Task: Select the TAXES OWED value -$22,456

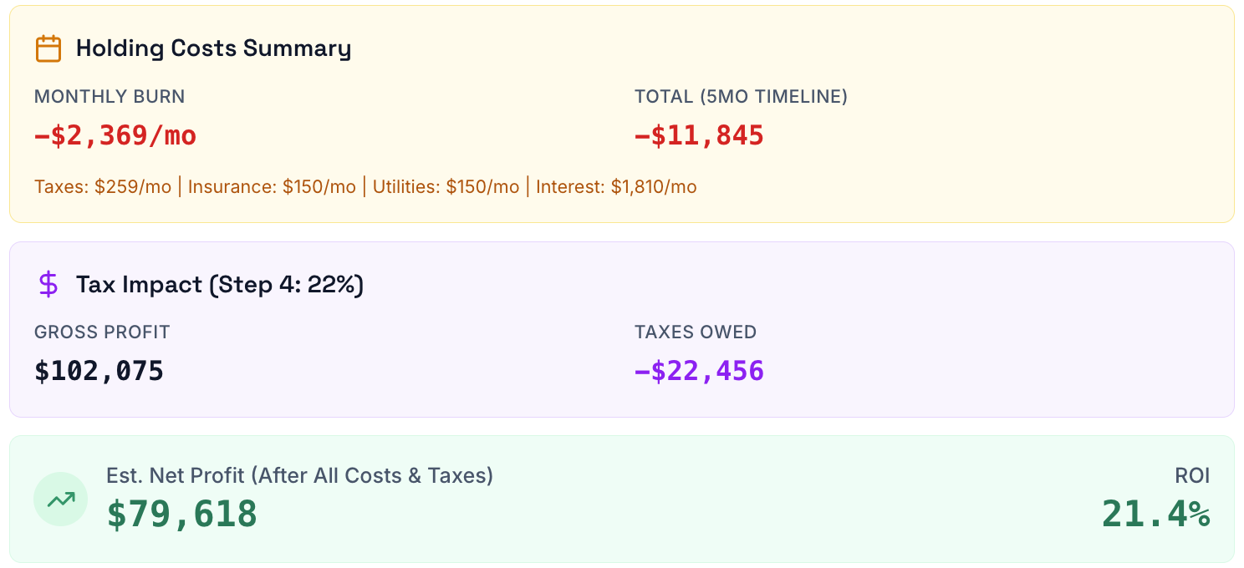Action: (x=700, y=370)
